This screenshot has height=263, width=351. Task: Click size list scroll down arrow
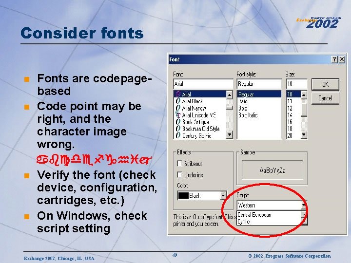click(304, 134)
